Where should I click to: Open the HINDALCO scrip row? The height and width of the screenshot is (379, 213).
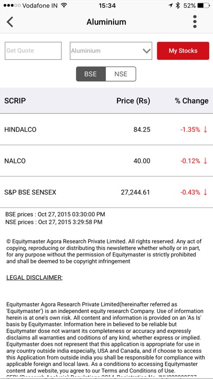[106, 130]
